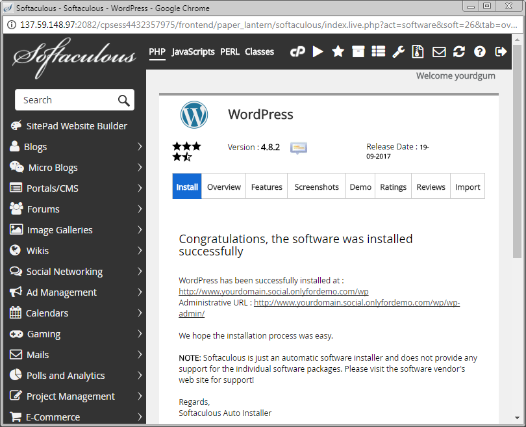Open the installations archive box icon
This screenshot has width=526, height=427.
click(x=358, y=52)
